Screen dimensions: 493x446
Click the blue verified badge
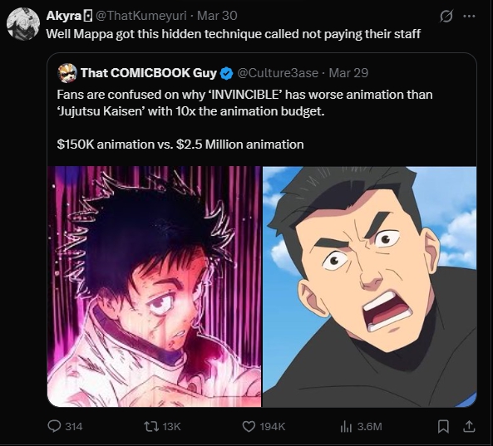[x=226, y=73]
